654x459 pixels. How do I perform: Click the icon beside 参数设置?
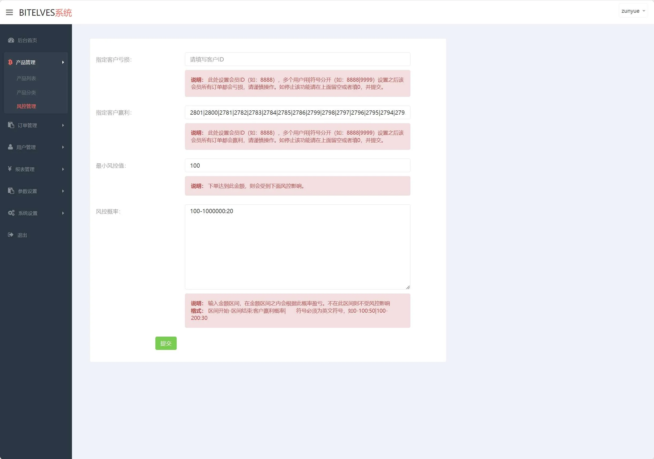[11, 191]
